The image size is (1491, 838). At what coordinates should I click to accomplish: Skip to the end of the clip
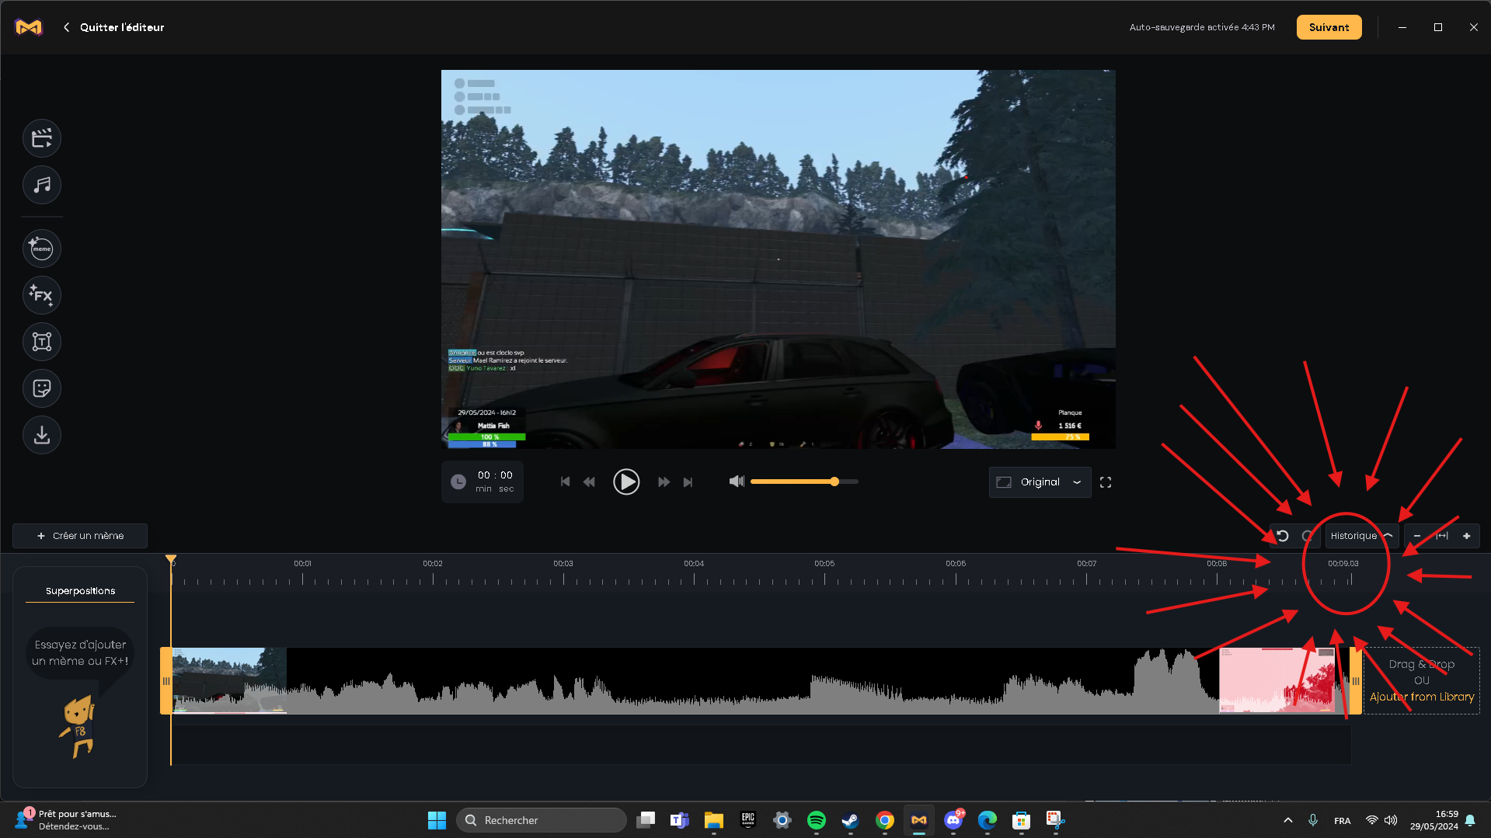pyautogui.click(x=688, y=482)
